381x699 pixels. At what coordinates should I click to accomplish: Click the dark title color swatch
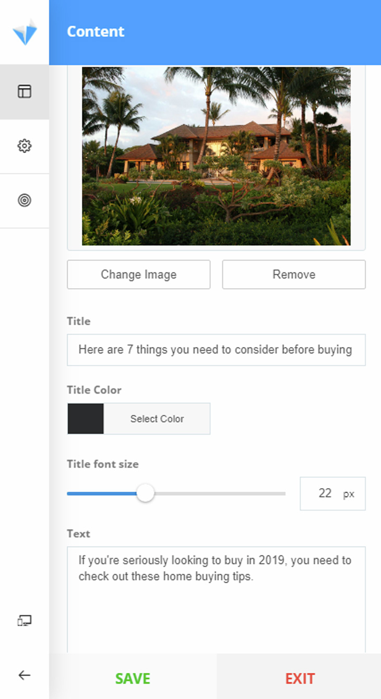pyautogui.click(x=86, y=419)
